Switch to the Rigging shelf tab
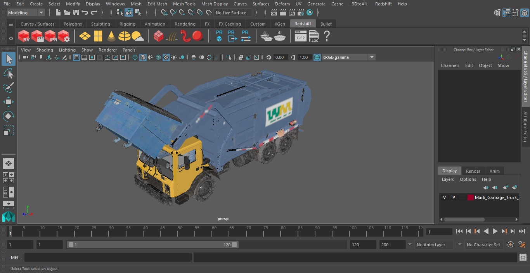This screenshot has width=530, height=273. point(127,24)
